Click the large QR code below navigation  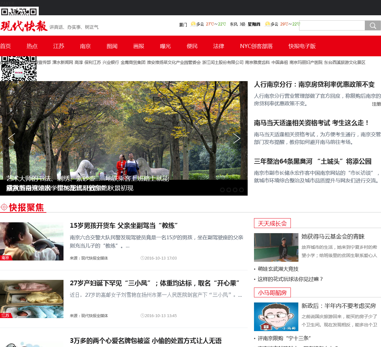coord(18,68)
